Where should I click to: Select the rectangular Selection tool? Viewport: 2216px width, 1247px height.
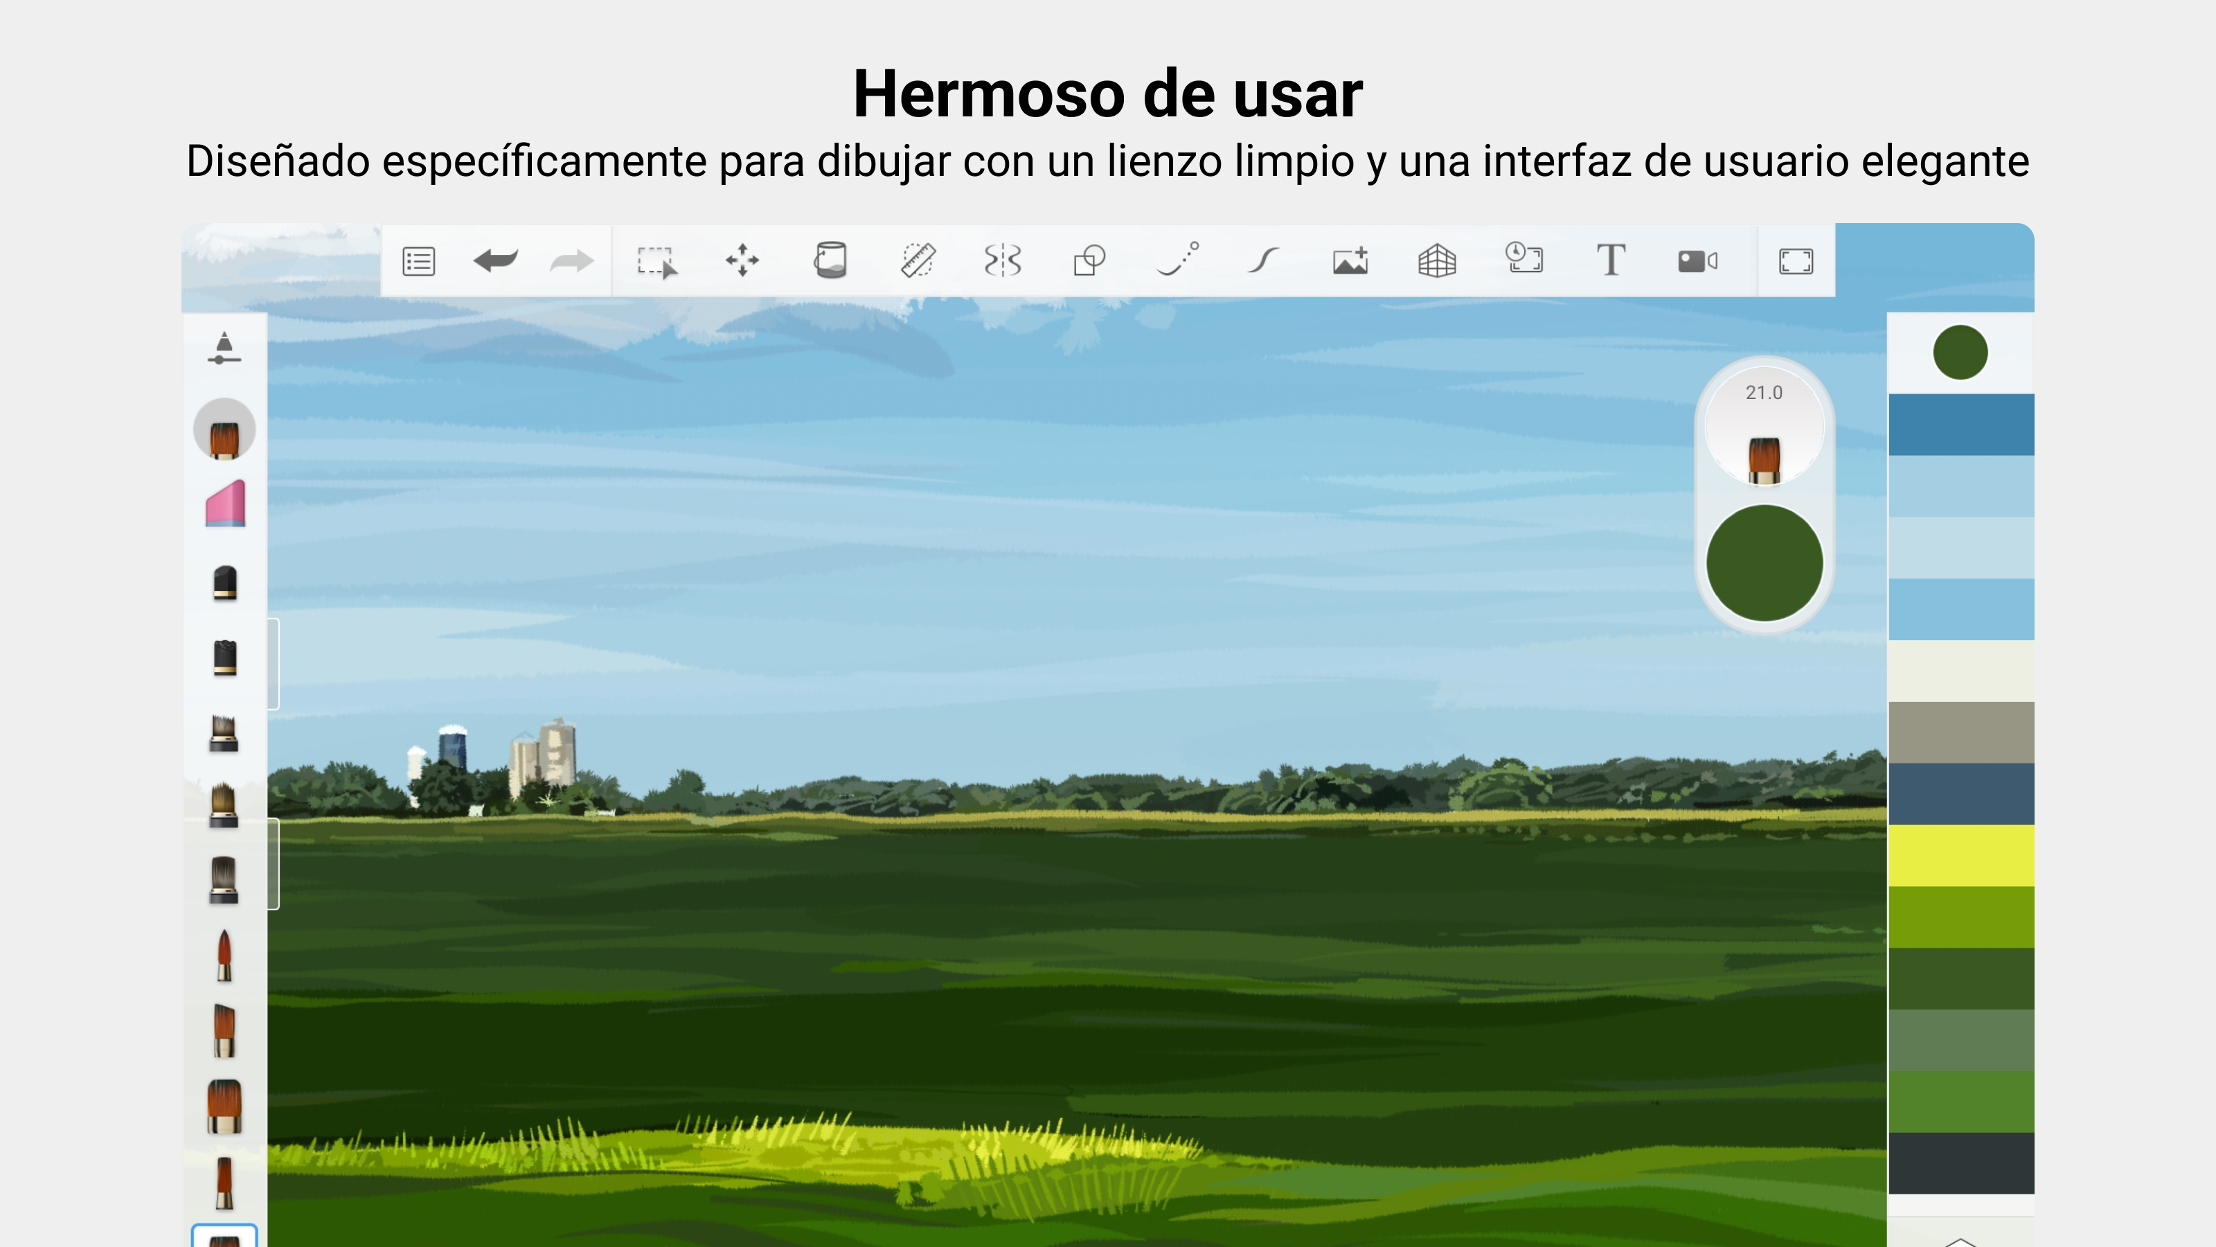pyautogui.click(x=657, y=262)
